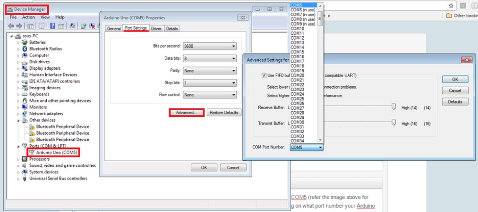Click the Back arrow in Device Manager toolbar
Image resolution: width=478 pixels, height=212 pixels.
pos(12,26)
